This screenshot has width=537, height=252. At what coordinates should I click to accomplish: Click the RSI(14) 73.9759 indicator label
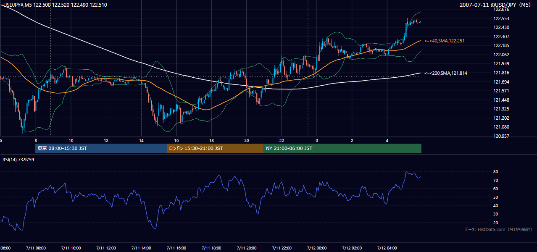tap(18, 160)
